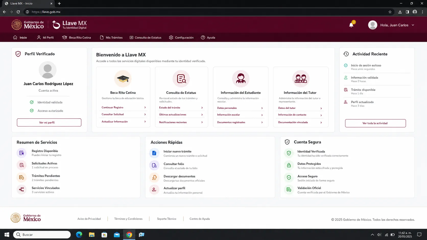427x240 pixels.
Task: Expand the Consultar Solicitud chevron
Action: [x=145, y=115]
